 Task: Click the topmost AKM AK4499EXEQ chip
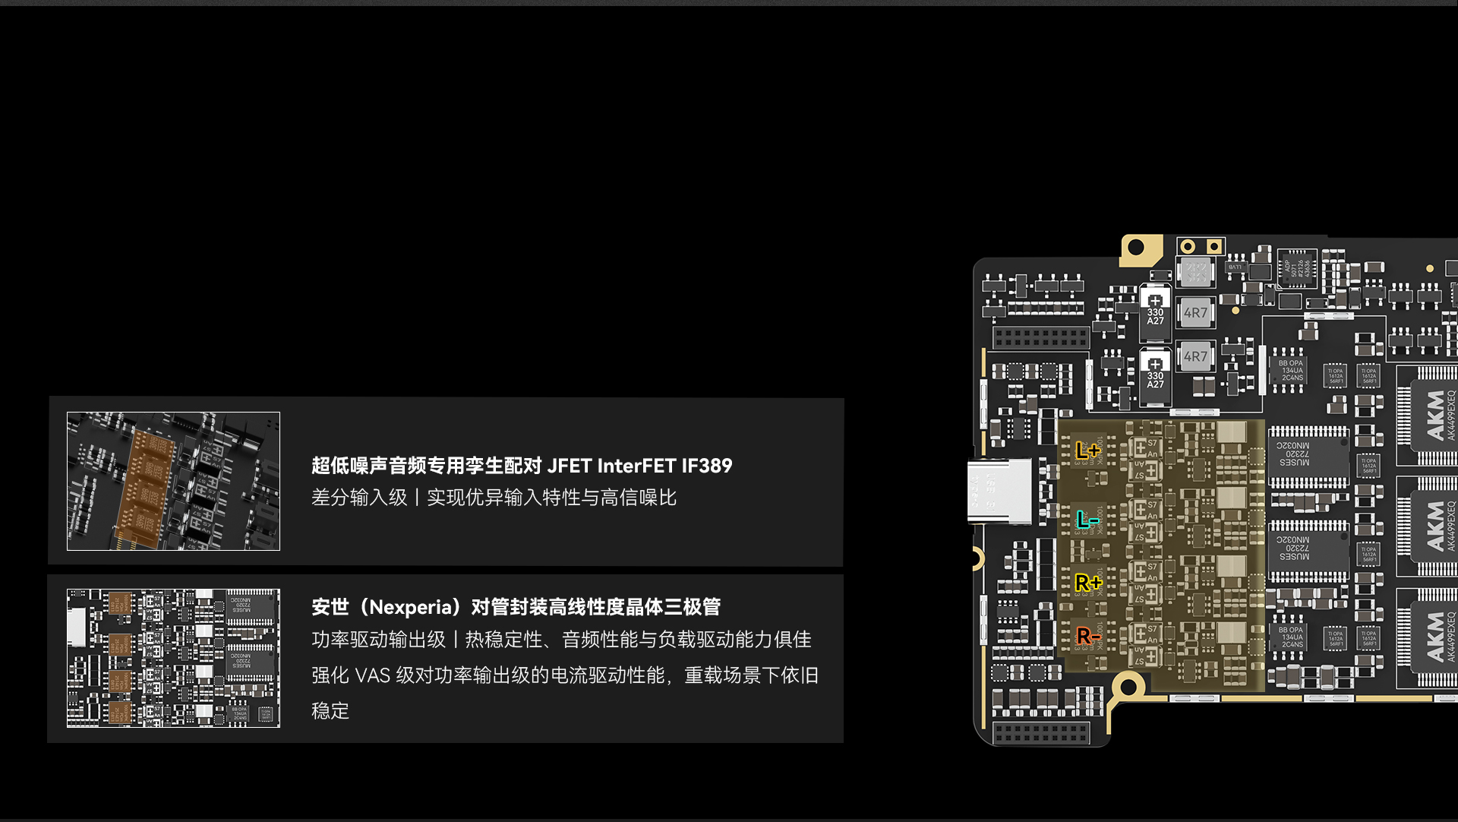[x=1434, y=416]
